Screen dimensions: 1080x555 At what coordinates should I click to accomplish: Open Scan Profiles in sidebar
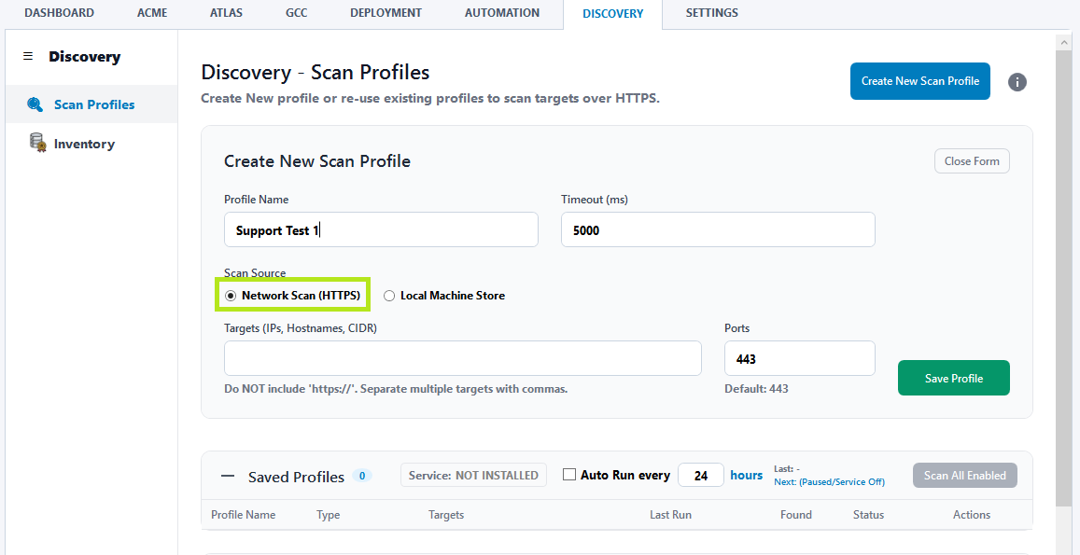point(91,104)
